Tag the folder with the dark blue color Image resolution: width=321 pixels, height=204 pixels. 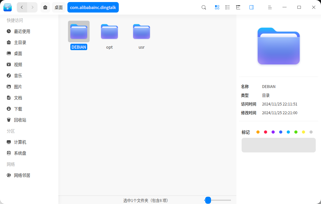pyautogui.click(x=281, y=132)
